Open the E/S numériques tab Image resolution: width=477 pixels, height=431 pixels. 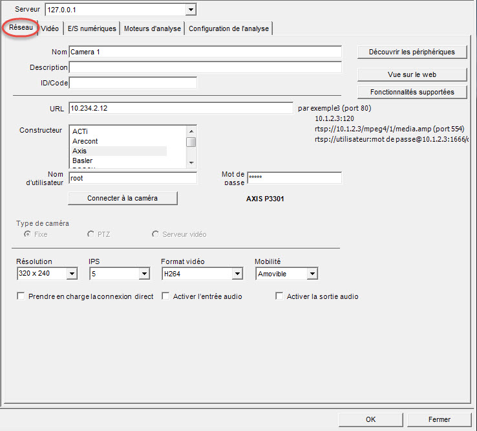tap(92, 28)
